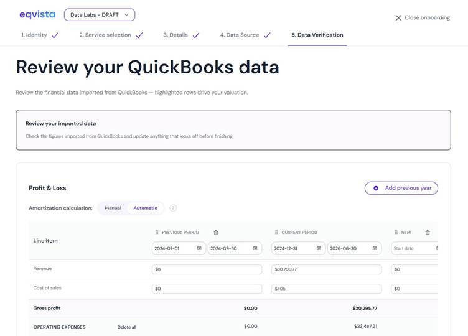Open the amortization help question-mark icon

(173, 208)
